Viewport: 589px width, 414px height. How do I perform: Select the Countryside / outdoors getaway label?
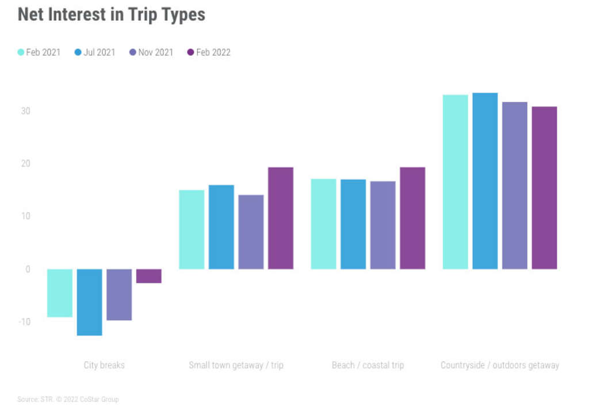(499, 365)
